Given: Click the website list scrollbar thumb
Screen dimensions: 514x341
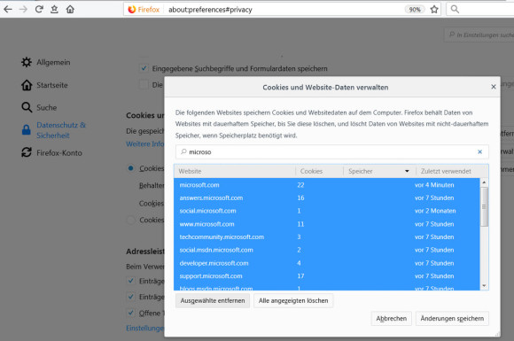Looking at the screenshot, I should [484, 206].
